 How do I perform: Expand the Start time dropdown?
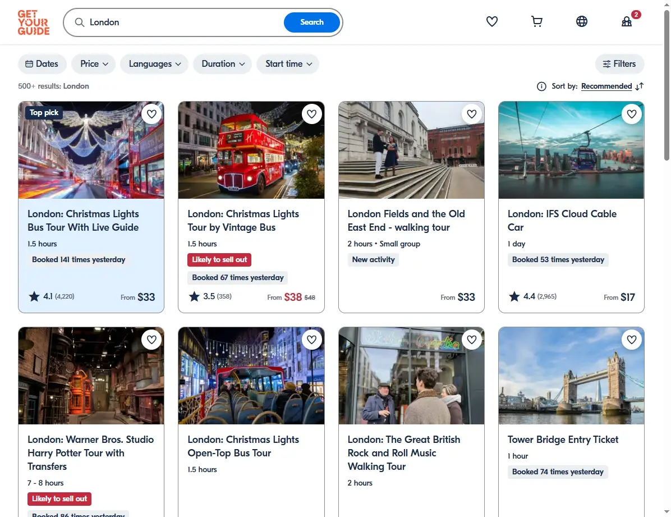288,64
